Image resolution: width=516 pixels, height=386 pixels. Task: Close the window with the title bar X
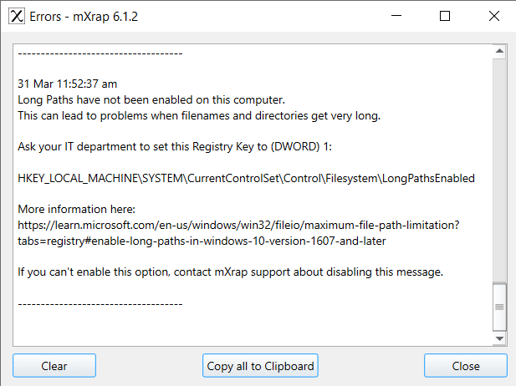pos(492,16)
